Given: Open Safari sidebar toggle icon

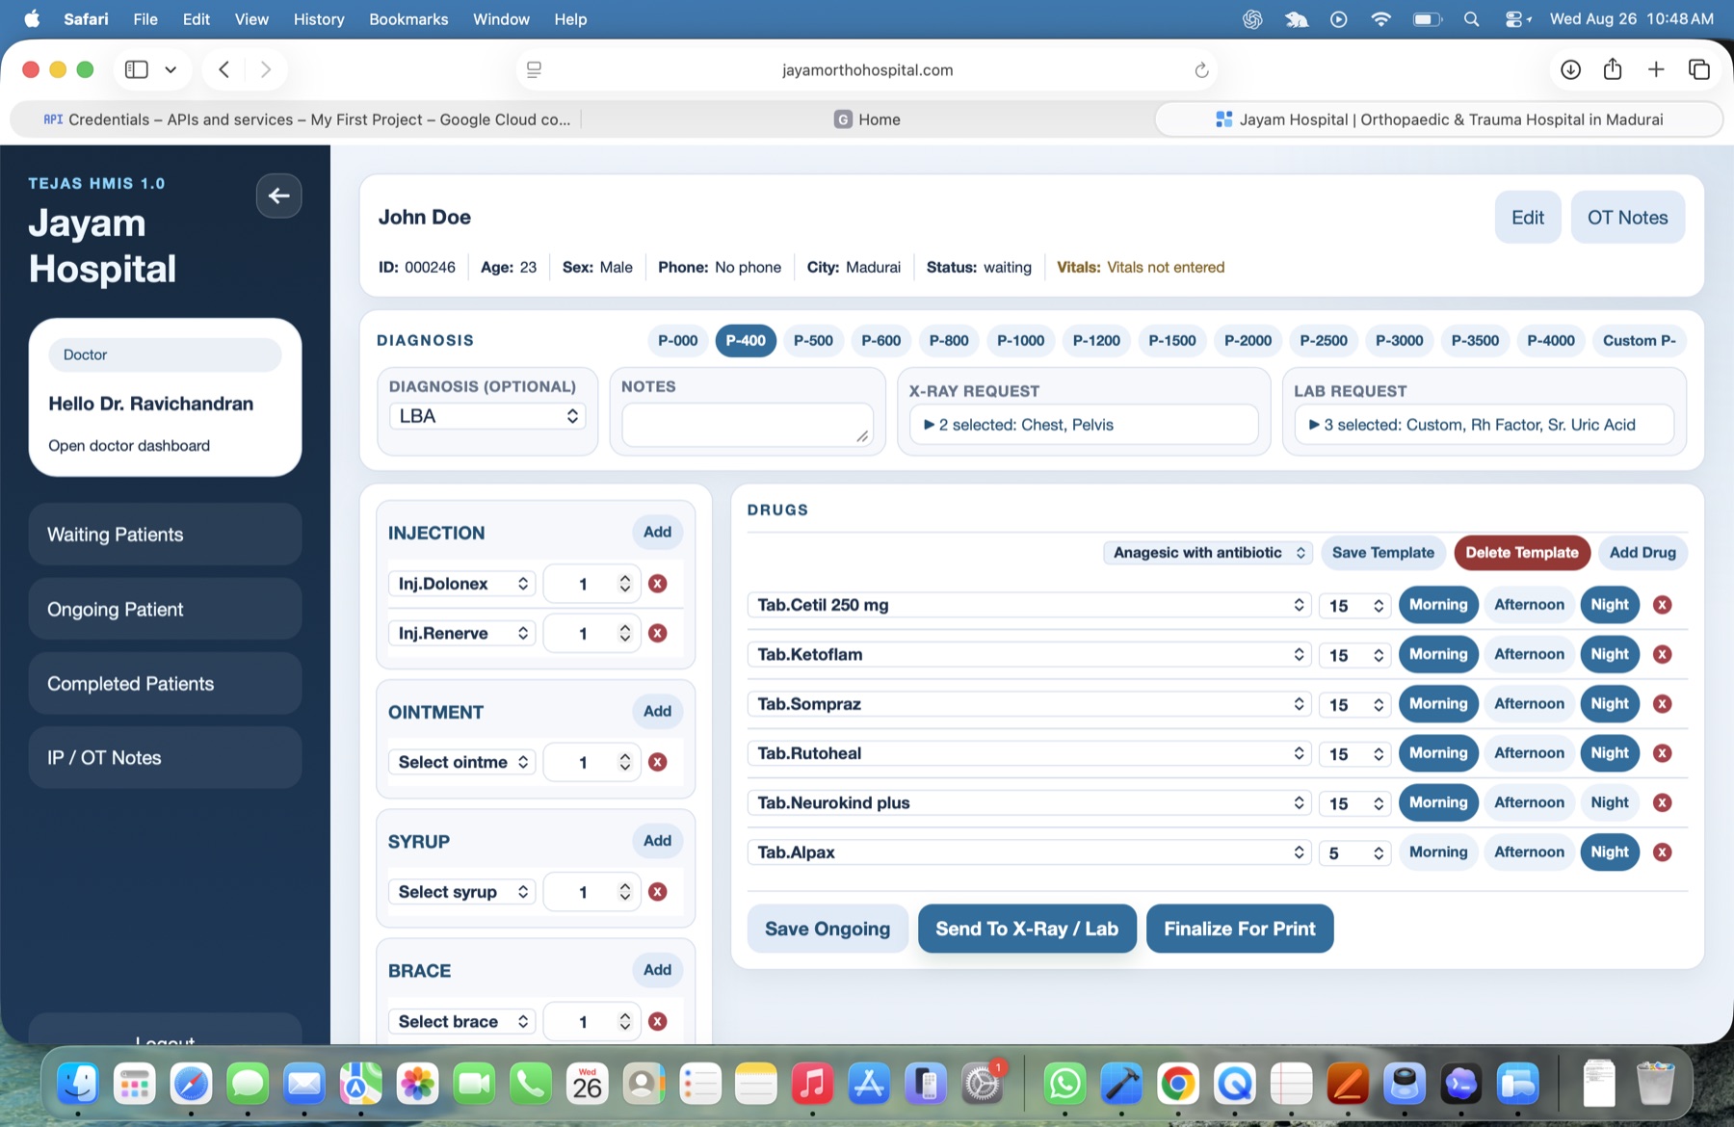Looking at the screenshot, I should pos(137,69).
